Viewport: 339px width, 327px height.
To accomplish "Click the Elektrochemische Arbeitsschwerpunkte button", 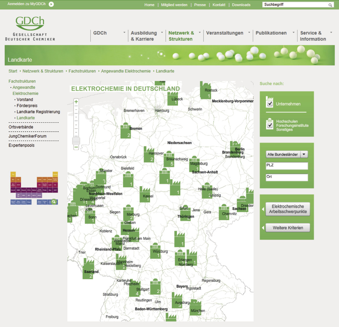I will [x=288, y=209].
